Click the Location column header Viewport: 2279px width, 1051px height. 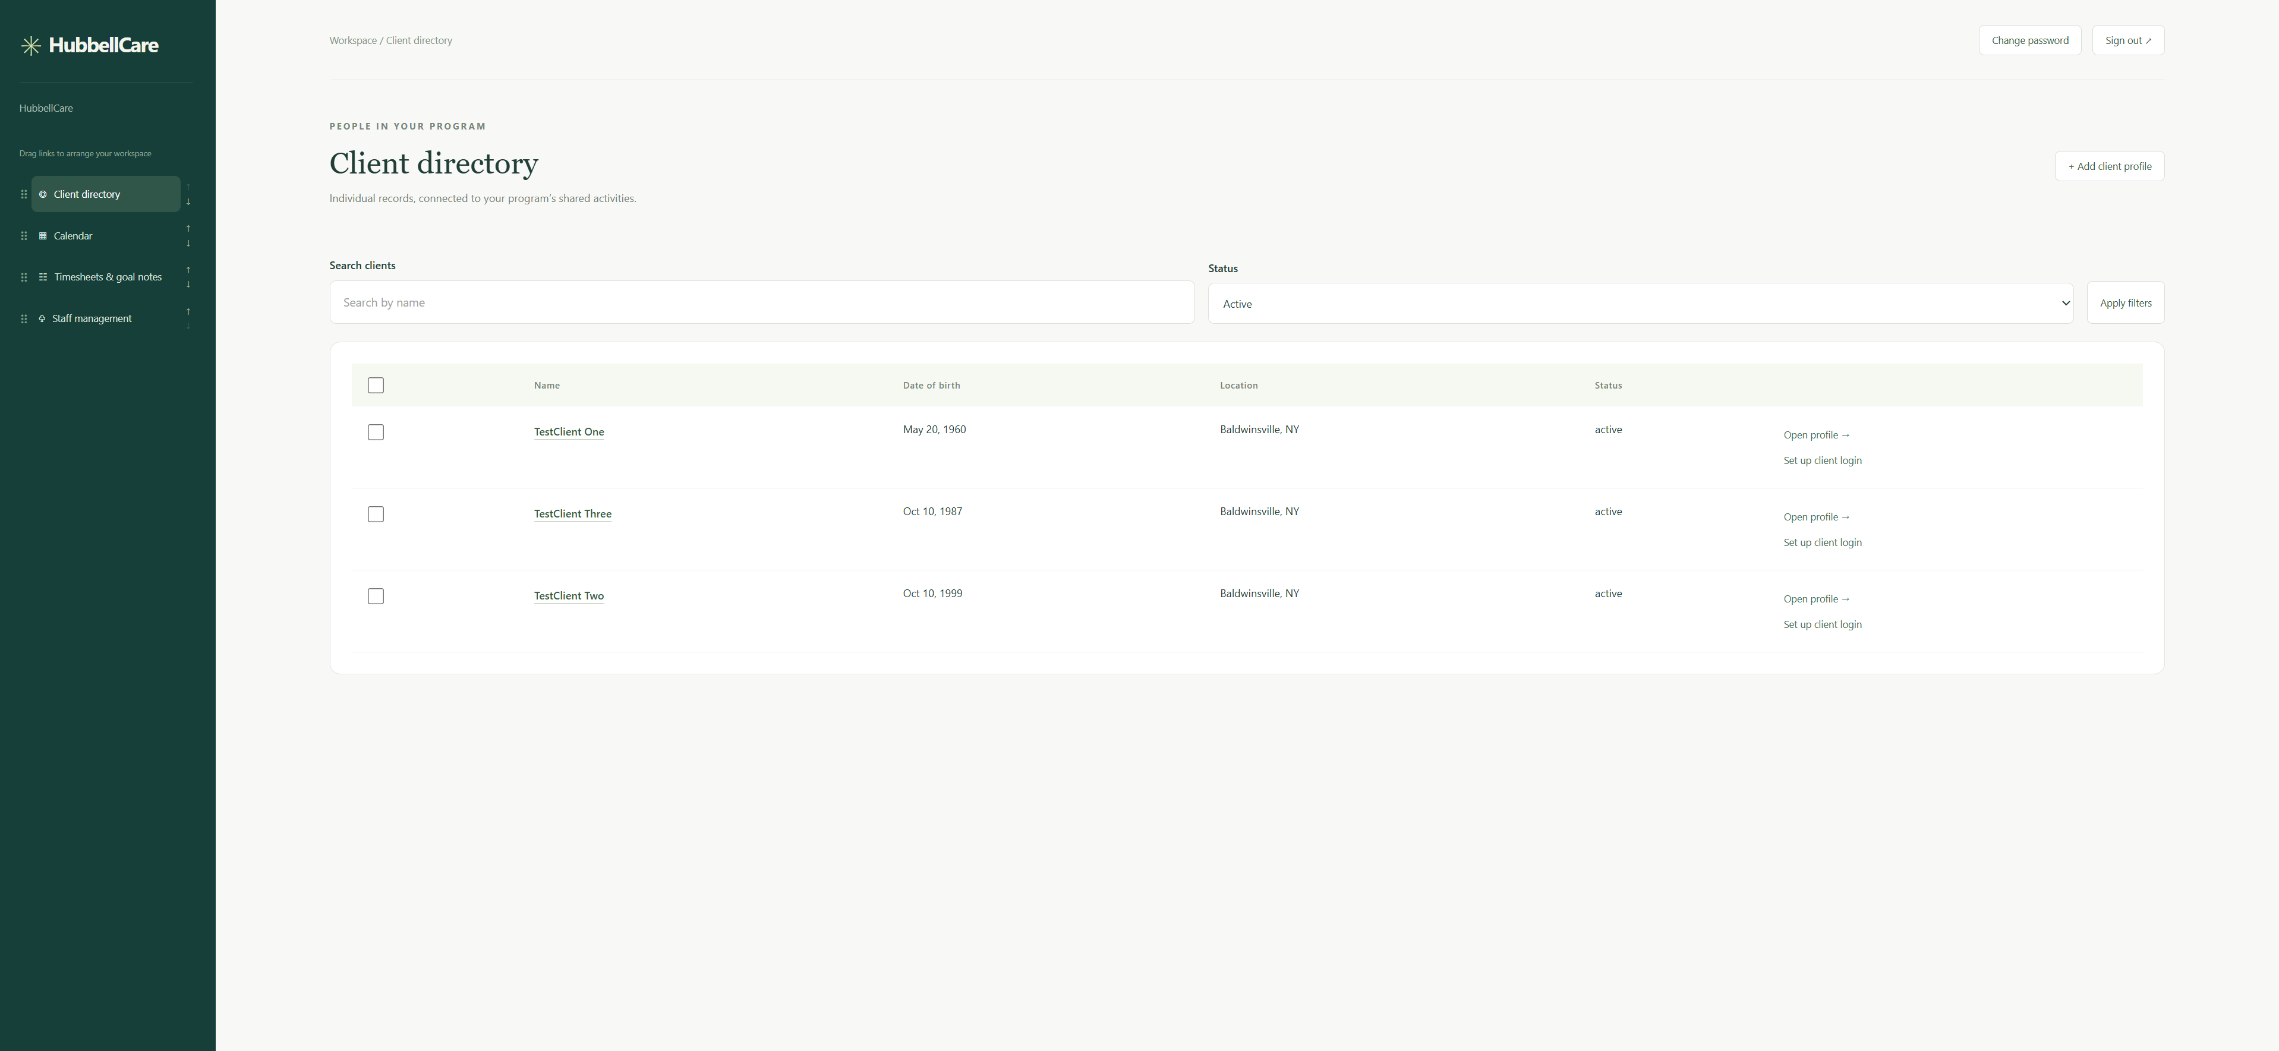tap(1238, 386)
